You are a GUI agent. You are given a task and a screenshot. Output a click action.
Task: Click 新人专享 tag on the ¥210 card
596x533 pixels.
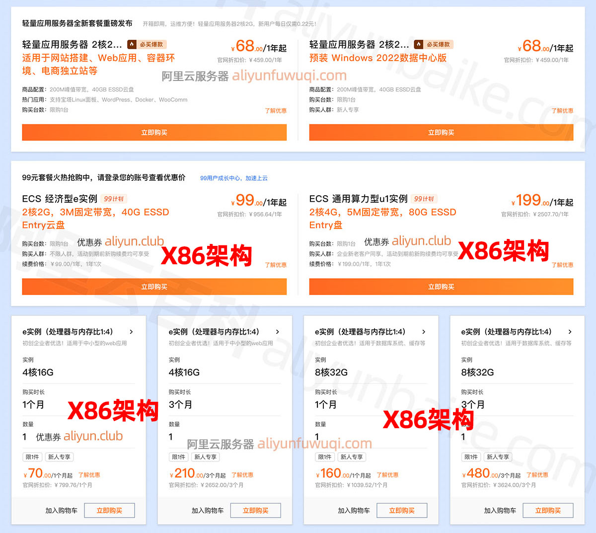pyautogui.click(x=205, y=457)
